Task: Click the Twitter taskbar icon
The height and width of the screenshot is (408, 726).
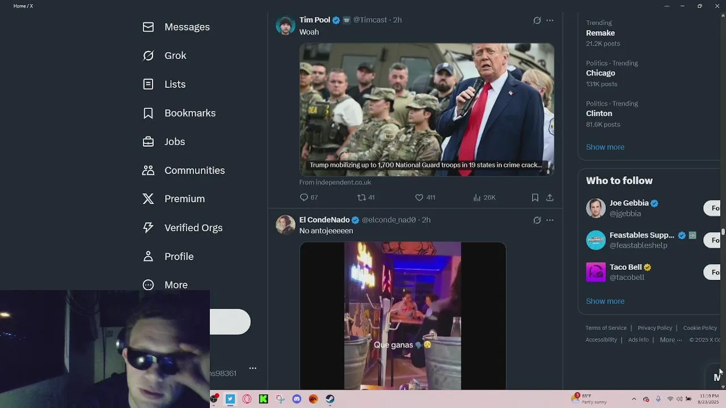Action: click(x=230, y=399)
